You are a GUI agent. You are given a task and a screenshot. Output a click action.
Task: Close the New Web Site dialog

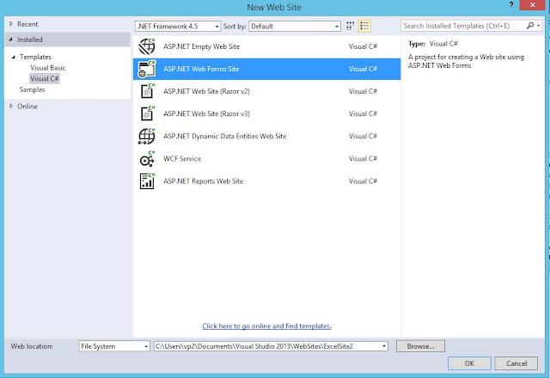(x=533, y=5)
